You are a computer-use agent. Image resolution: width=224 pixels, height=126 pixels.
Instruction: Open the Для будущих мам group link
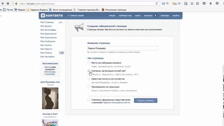coord(50,82)
